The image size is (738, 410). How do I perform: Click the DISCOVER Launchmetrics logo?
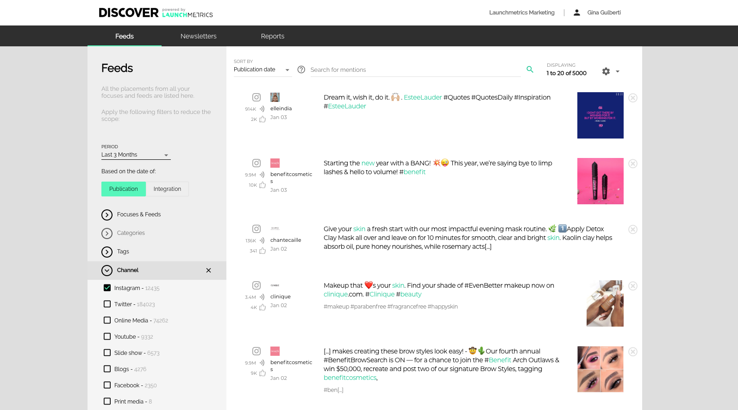pos(156,13)
